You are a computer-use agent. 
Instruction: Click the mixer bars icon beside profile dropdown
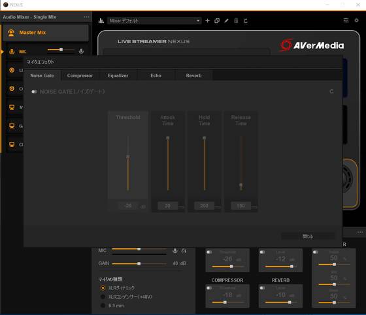[x=101, y=21]
